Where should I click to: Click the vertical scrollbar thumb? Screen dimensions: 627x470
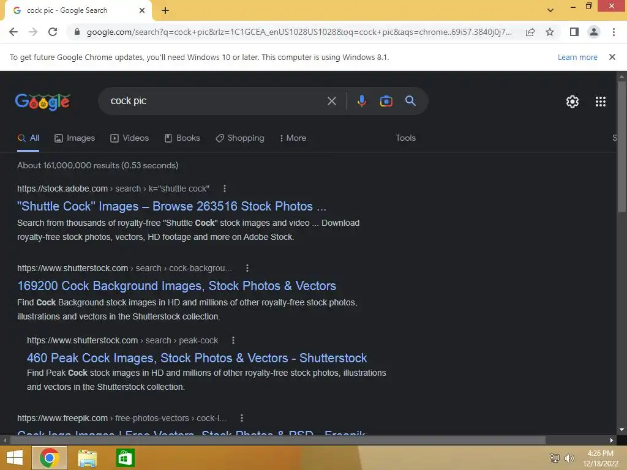[x=621, y=147]
